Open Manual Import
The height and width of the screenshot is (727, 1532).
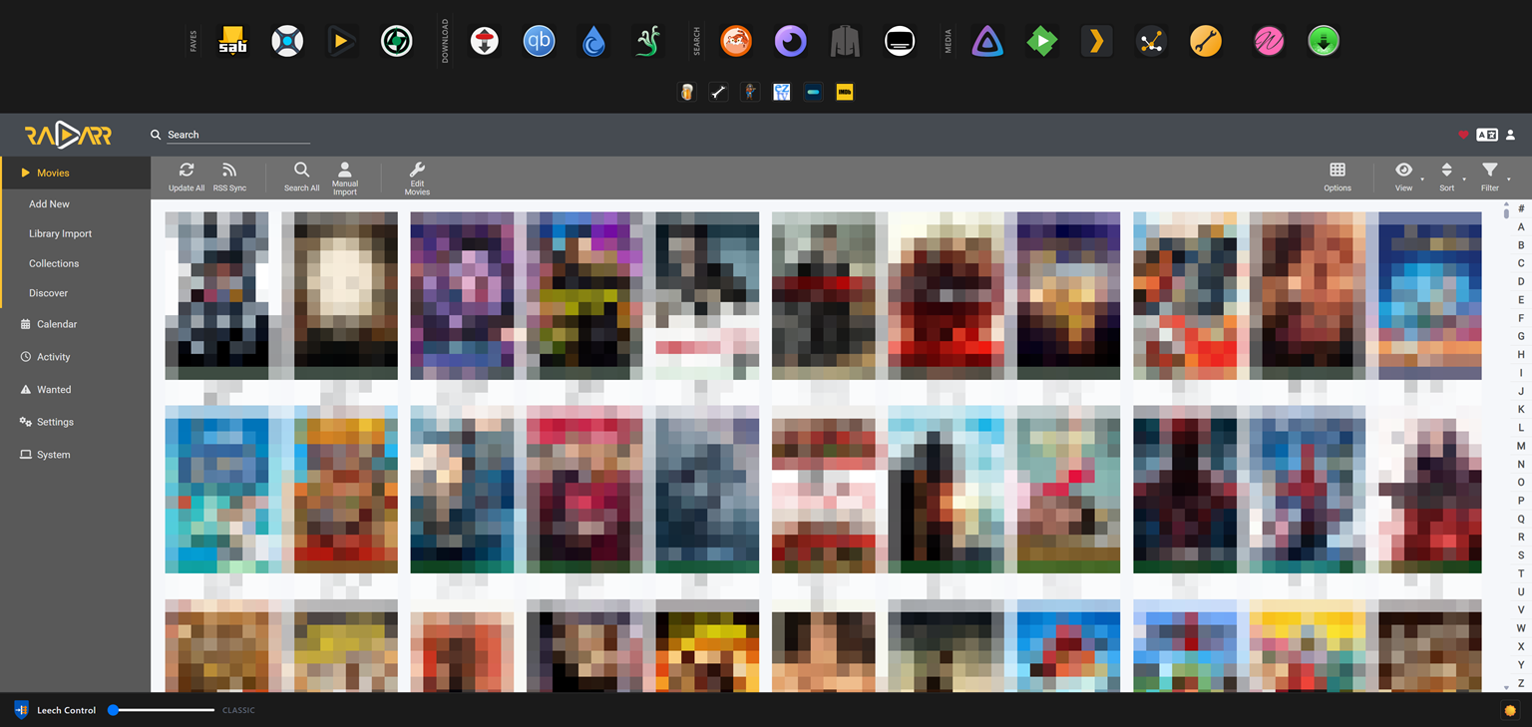345,178
